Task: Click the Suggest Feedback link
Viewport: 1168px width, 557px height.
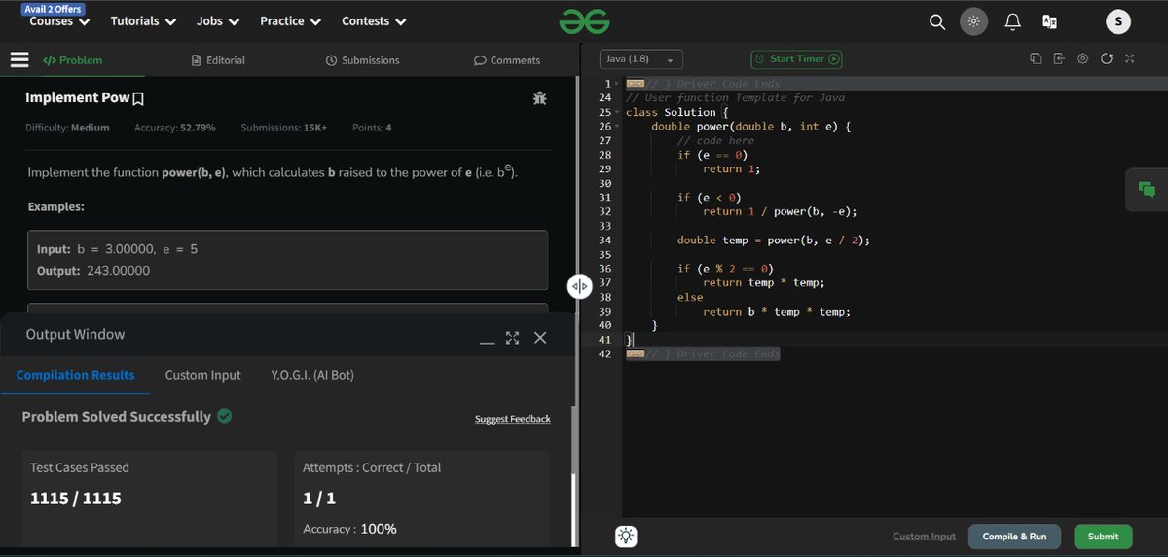Action: pyautogui.click(x=512, y=419)
